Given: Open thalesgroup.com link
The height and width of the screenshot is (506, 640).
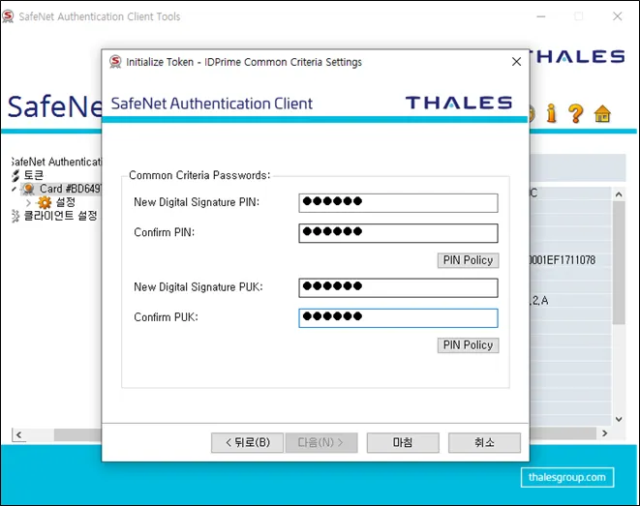Looking at the screenshot, I should click(x=567, y=477).
